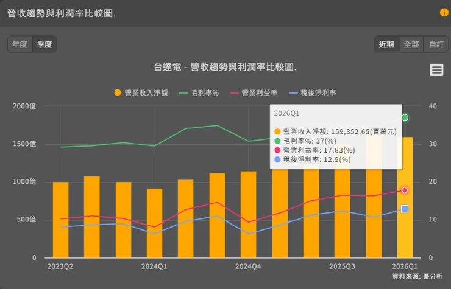Click tooltip text 營業利益率: 17.83(%)
Screen dimensions: 451x289
pyautogui.click(x=319, y=150)
